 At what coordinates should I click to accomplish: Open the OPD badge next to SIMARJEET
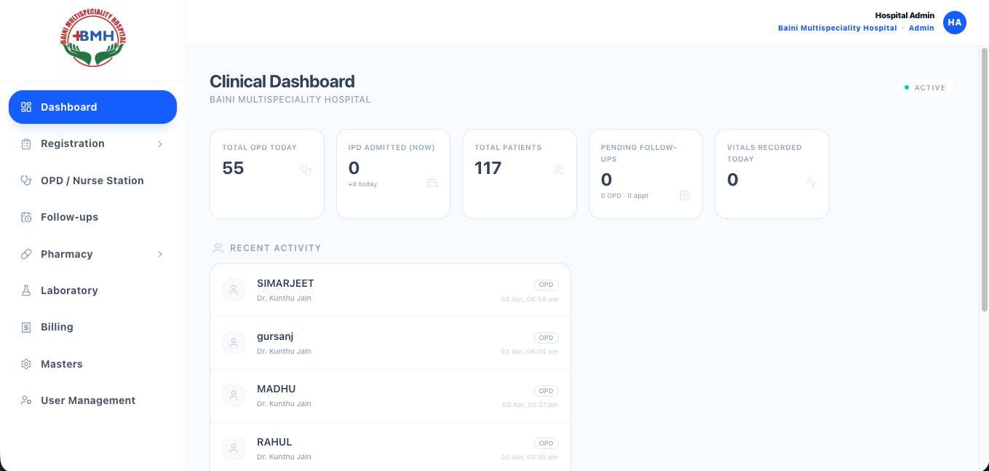546,285
